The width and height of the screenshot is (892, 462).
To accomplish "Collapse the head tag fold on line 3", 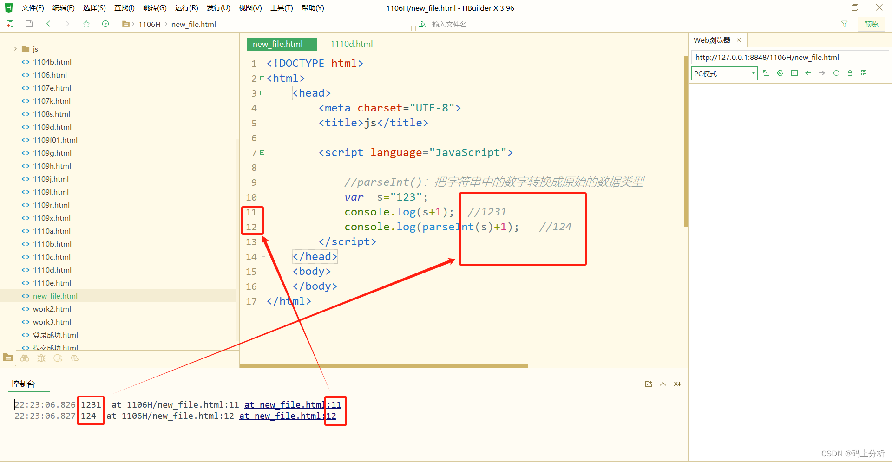I will click(262, 93).
